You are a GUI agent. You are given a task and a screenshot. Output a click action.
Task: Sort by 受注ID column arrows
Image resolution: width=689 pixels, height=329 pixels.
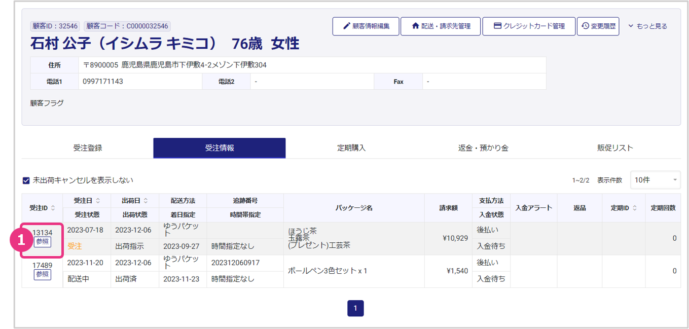(53, 208)
